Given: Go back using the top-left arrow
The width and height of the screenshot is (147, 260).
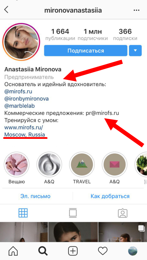Looking at the screenshot, I should point(6,10).
